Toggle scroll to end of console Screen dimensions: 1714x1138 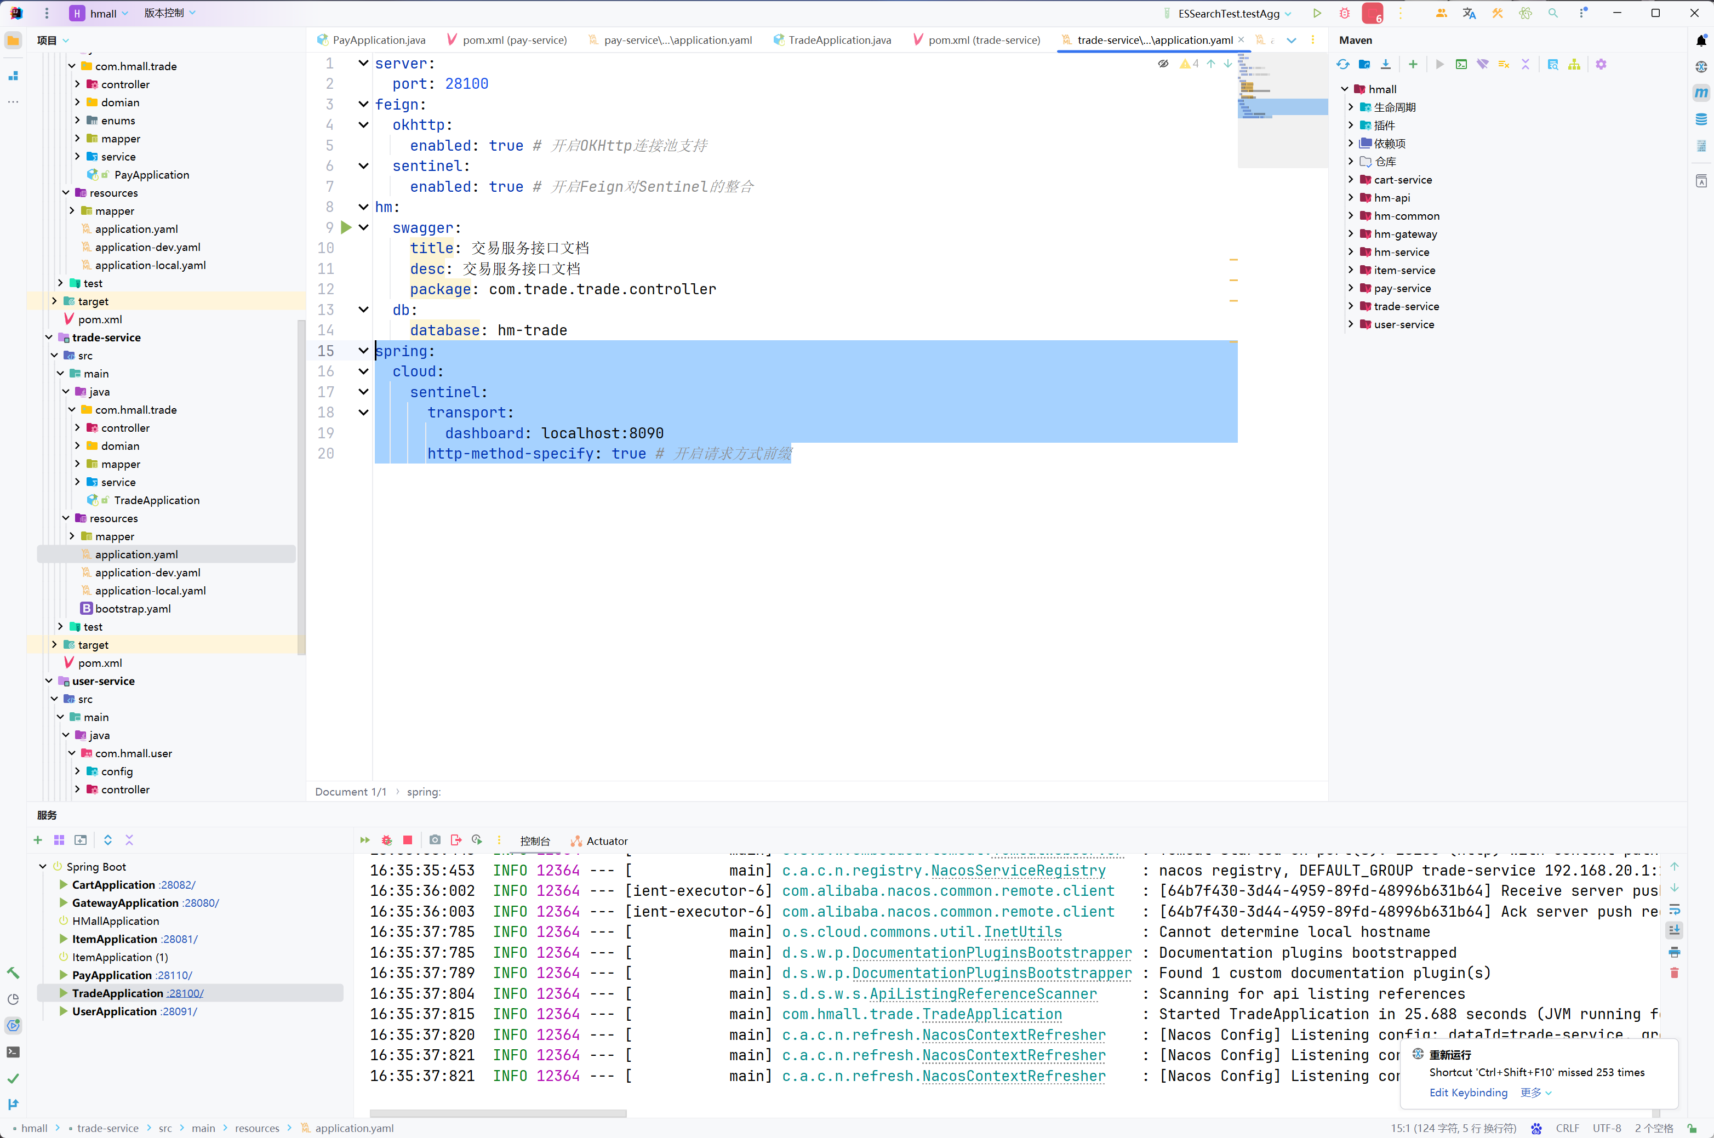pyautogui.click(x=1675, y=930)
